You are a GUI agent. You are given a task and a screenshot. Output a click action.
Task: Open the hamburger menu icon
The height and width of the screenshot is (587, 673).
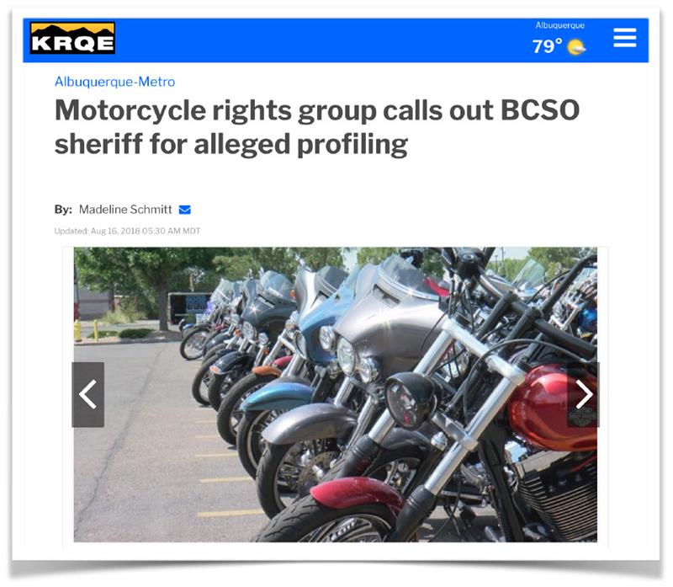(x=624, y=38)
